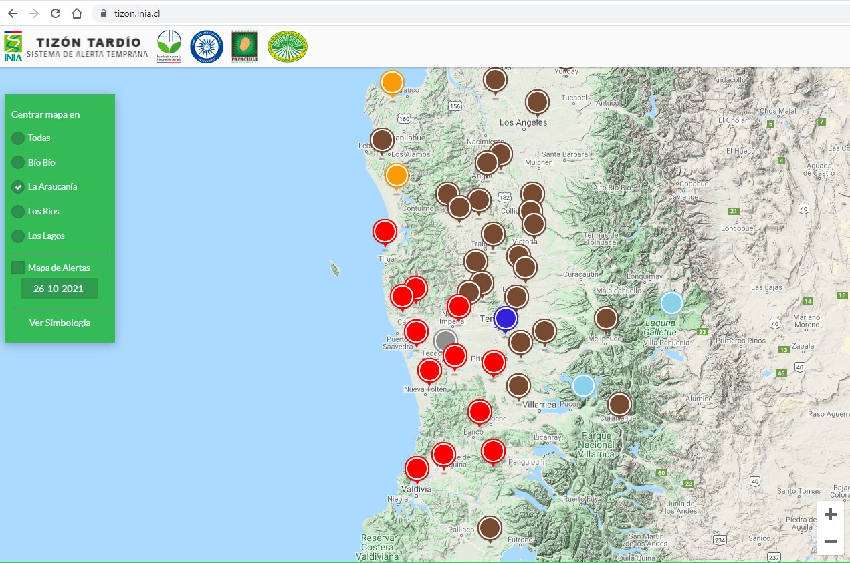Click the red marker at Valdivia
Image resolution: width=850 pixels, height=563 pixels.
pos(417,468)
